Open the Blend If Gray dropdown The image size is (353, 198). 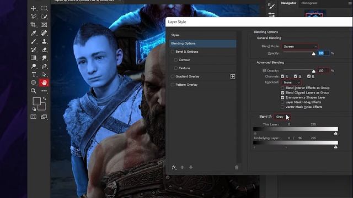click(282, 117)
